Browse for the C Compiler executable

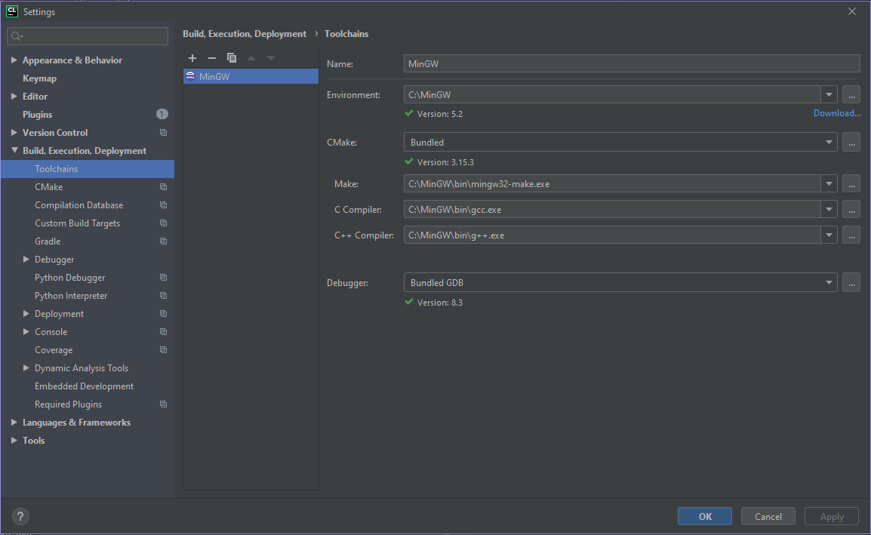pyautogui.click(x=851, y=209)
